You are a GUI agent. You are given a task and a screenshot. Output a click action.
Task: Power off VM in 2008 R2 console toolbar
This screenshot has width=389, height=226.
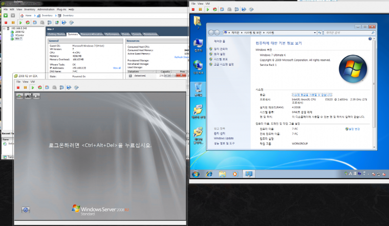pyautogui.click(x=18, y=87)
